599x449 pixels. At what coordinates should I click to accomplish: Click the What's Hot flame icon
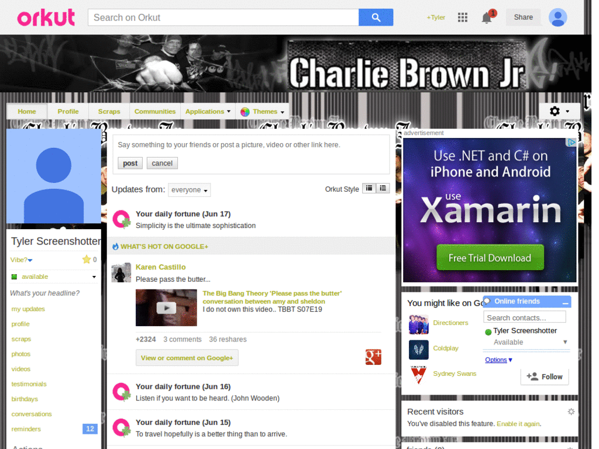pyautogui.click(x=115, y=247)
